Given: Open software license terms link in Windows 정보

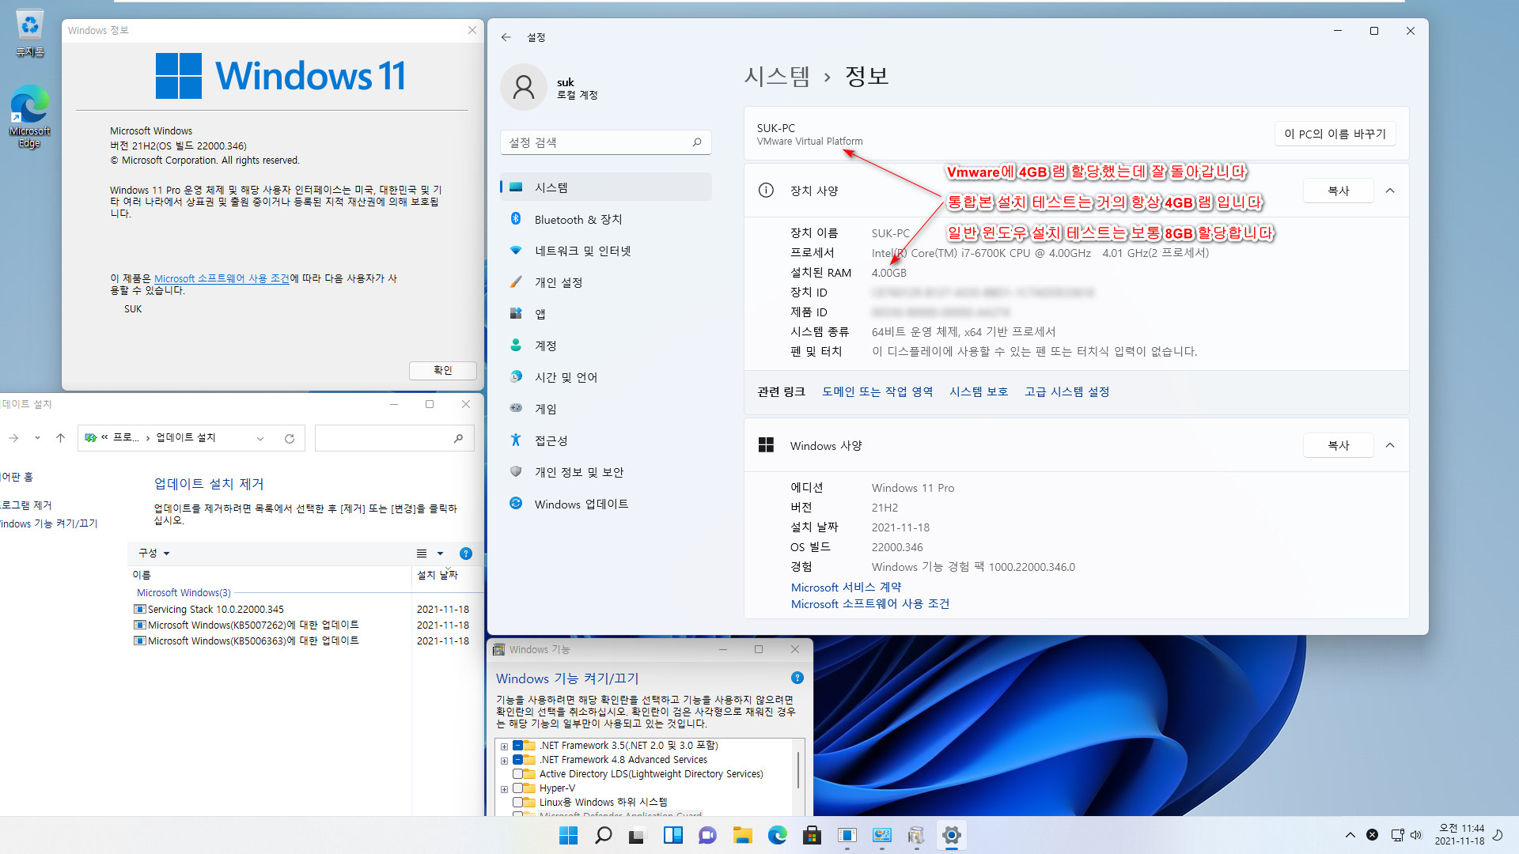Looking at the screenshot, I should click(x=222, y=278).
